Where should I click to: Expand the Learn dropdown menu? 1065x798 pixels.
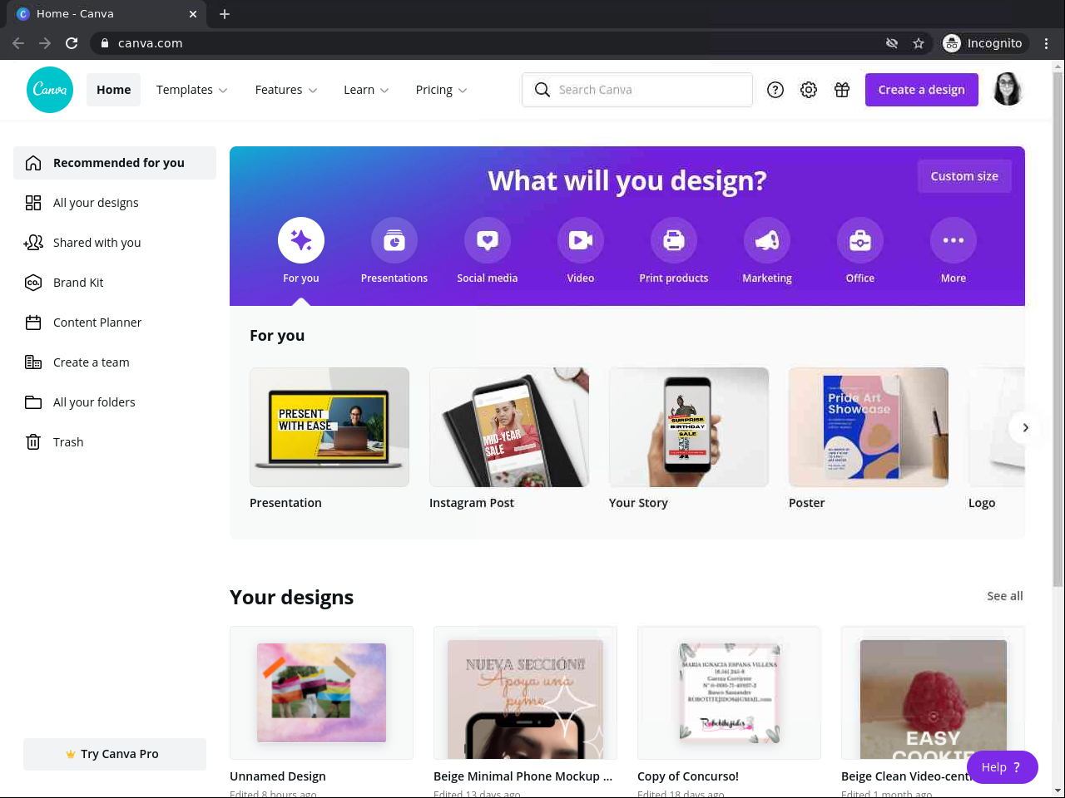point(366,90)
